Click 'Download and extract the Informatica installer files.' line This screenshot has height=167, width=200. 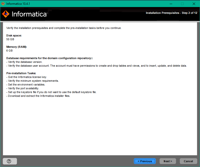click(x=38, y=96)
